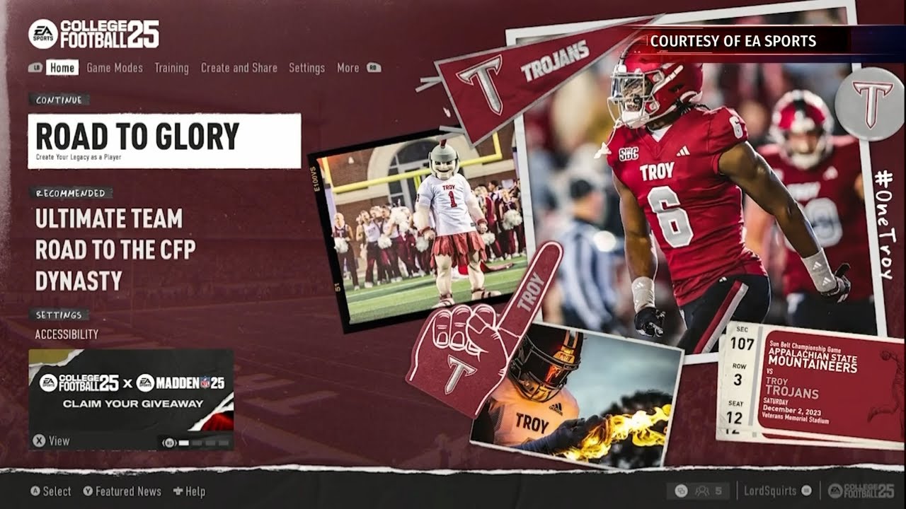Click the friends icon showing 5 online
Image resolution: width=906 pixels, height=509 pixels.
[703, 490]
